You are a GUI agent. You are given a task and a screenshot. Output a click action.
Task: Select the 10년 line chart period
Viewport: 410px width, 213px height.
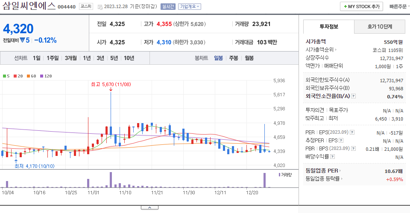point(129,58)
